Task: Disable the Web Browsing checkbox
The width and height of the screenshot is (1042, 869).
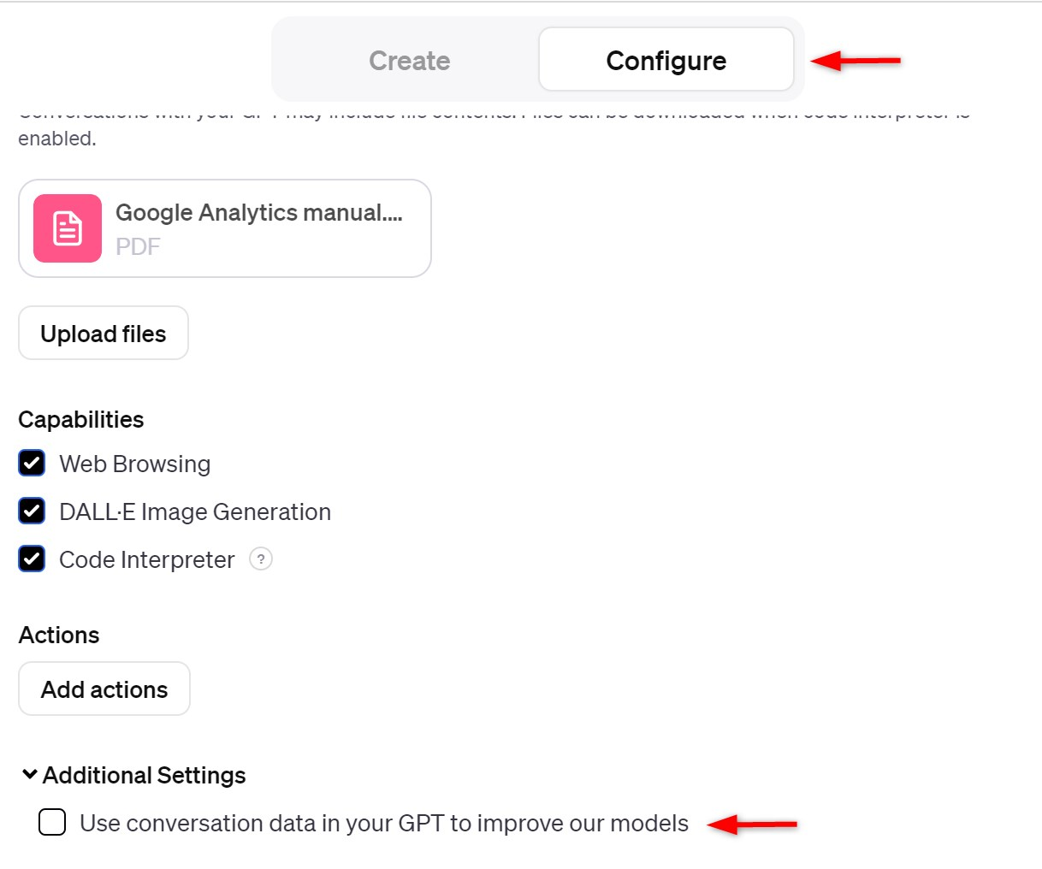Action: click(x=32, y=464)
